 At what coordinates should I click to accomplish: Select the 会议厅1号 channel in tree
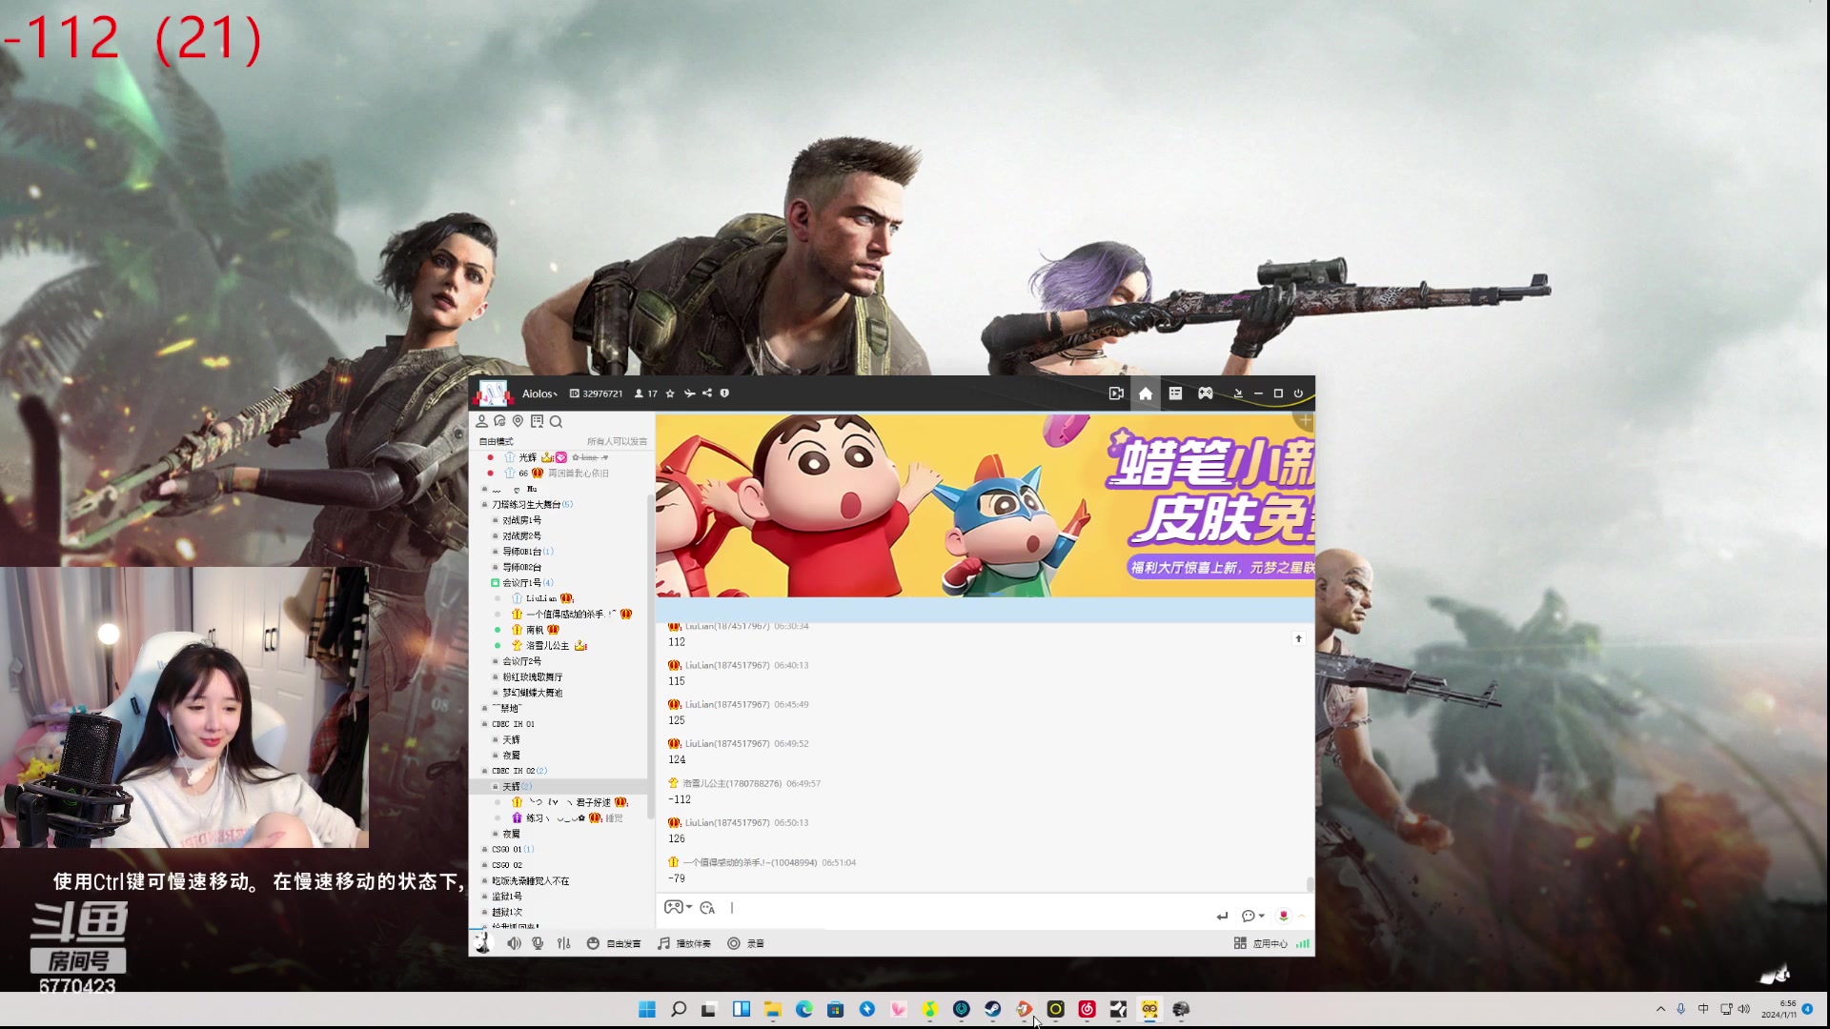pos(521,582)
